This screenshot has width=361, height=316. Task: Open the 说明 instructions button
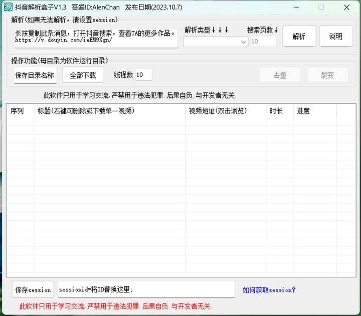coord(335,36)
